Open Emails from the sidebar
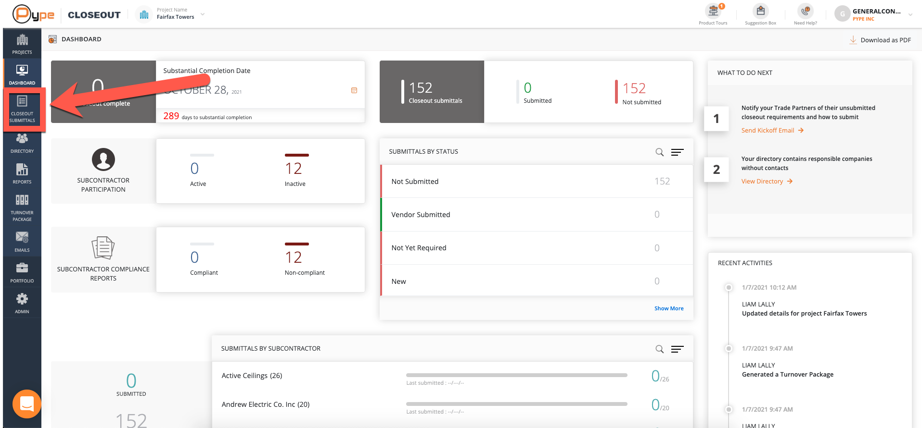The height and width of the screenshot is (428, 922). tap(22, 242)
